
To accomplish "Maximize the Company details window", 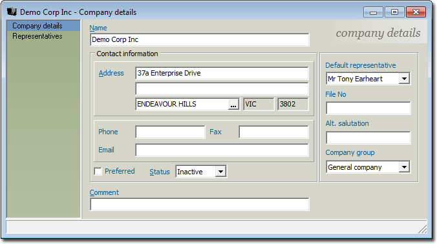I will tap(394, 12).
